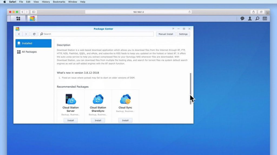This screenshot has height=155, width=277.
Task: Click the Description heading
Action: (x=63, y=45)
